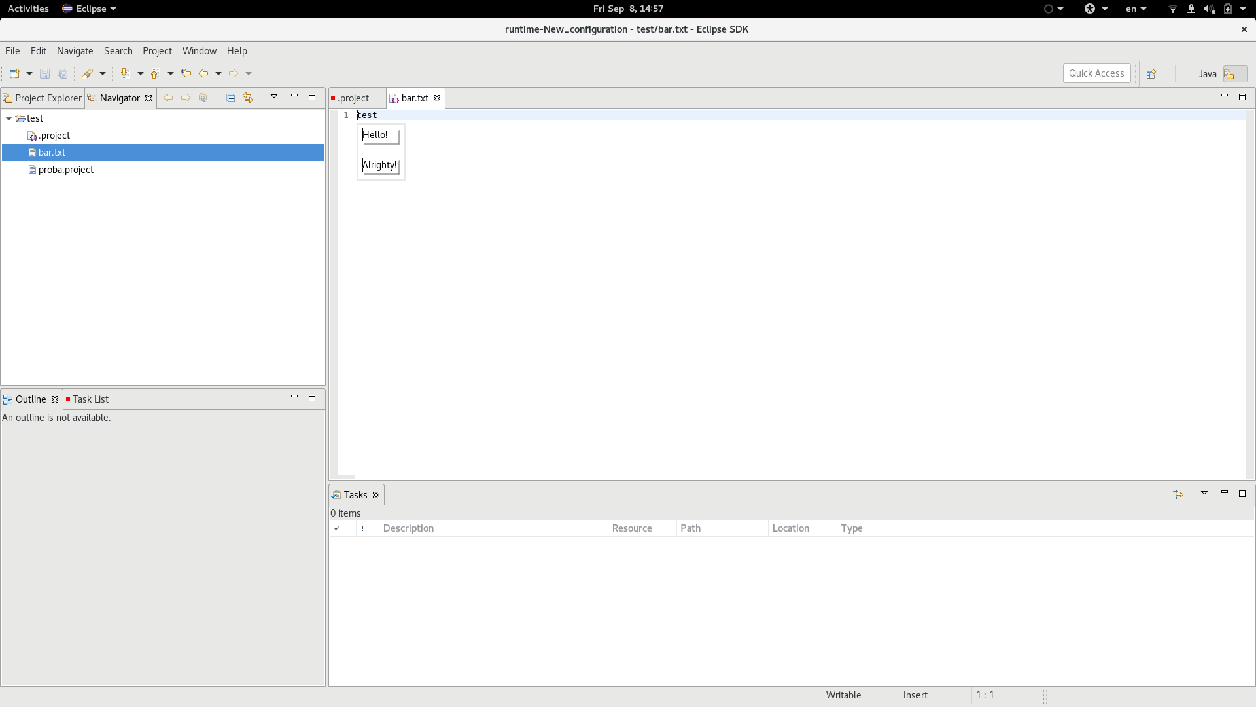
Task: Select proba.project in the Navigator tree
Action: 61,170
